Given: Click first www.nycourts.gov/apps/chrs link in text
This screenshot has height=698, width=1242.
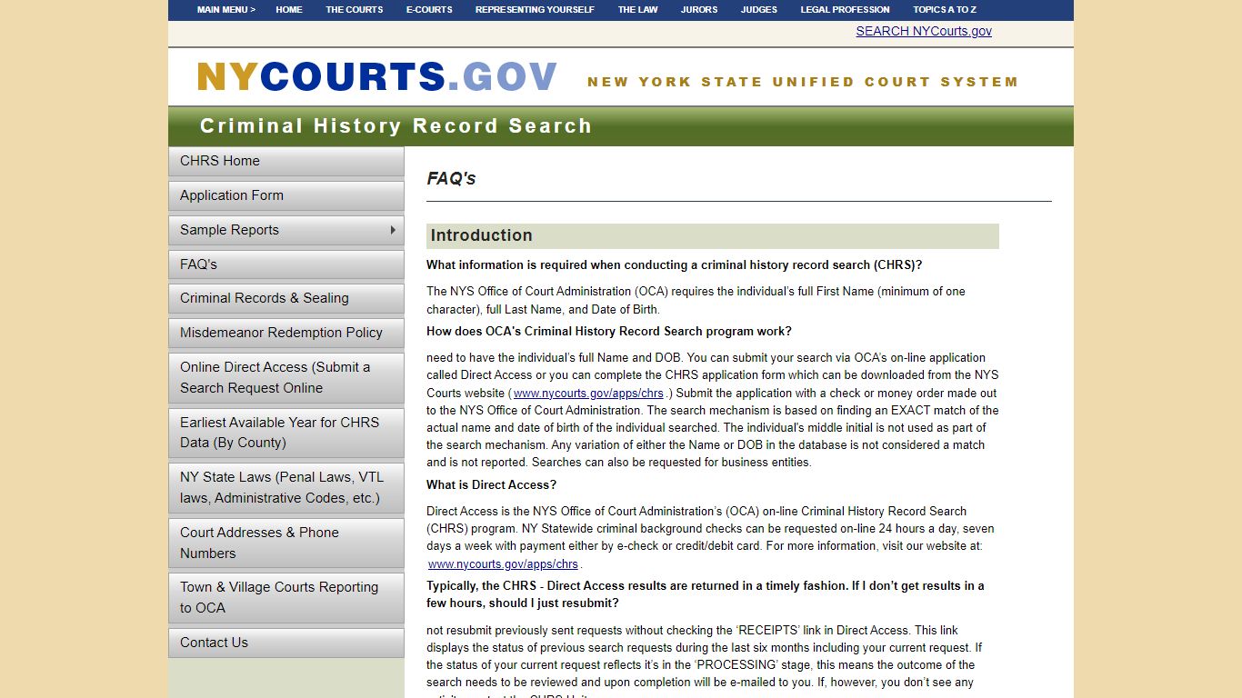Looking at the screenshot, I should coord(588,393).
